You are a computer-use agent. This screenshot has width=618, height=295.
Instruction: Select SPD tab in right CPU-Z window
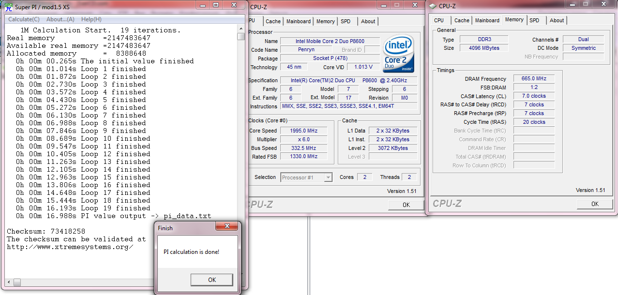(534, 20)
